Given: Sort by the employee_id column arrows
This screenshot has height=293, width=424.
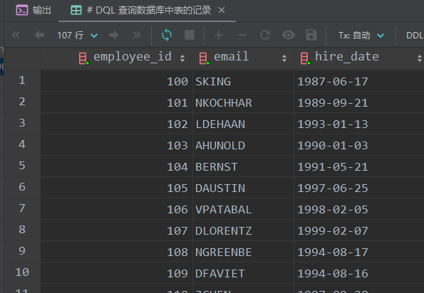Looking at the screenshot, I should [182, 58].
